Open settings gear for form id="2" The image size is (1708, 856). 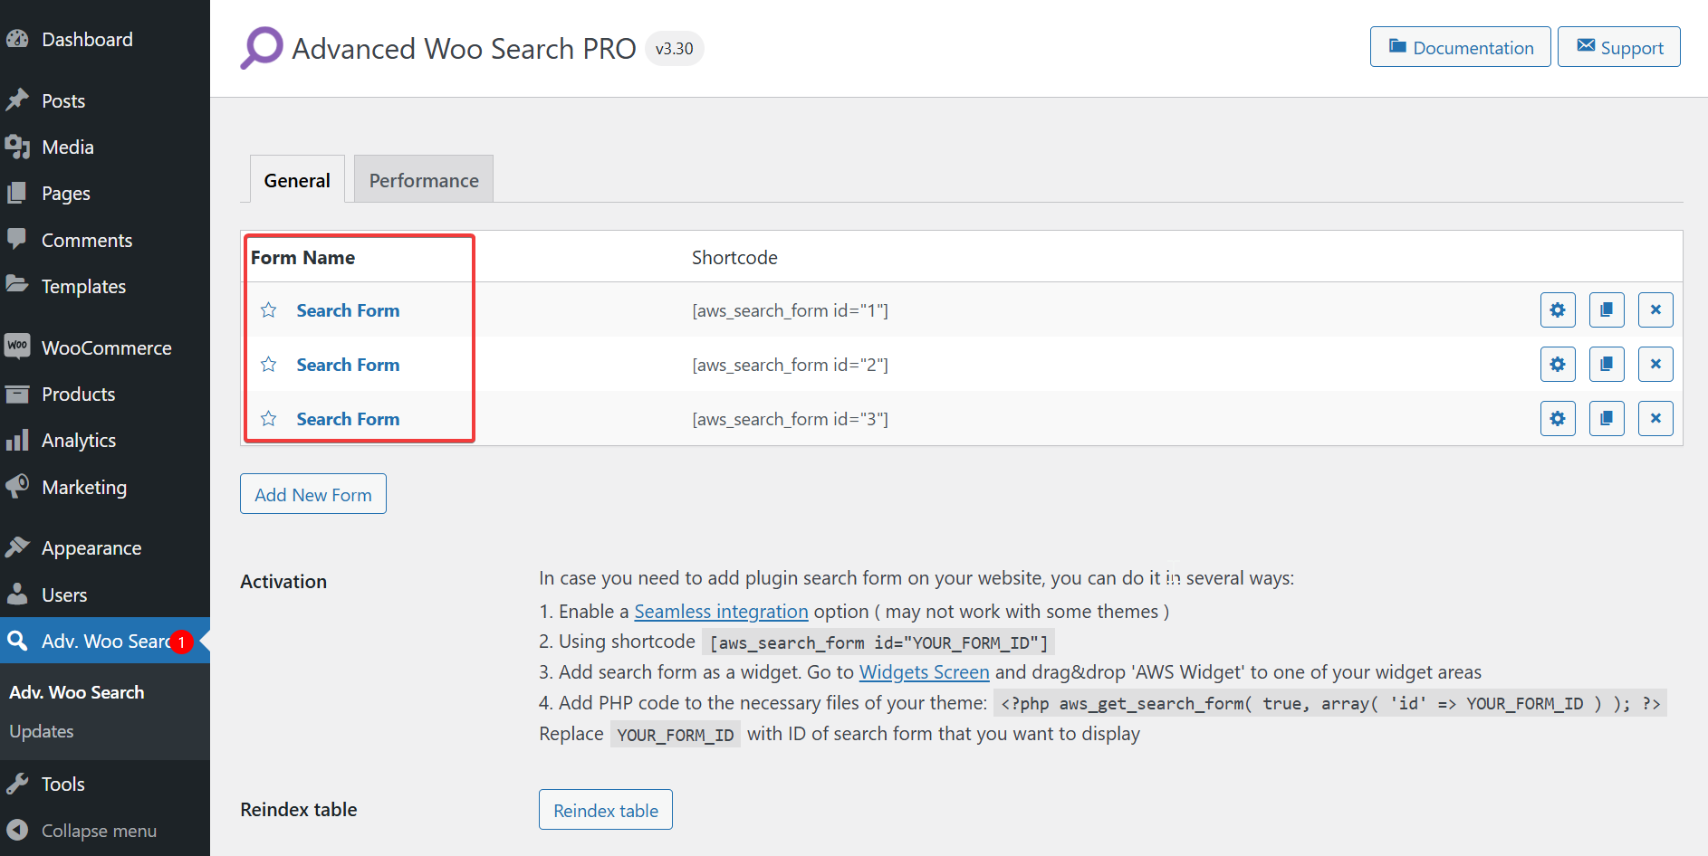click(1558, 365)
